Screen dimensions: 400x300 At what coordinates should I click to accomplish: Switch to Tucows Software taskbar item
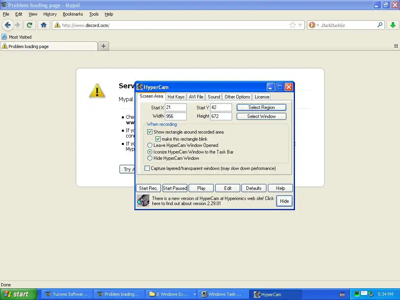coord(66,294)
